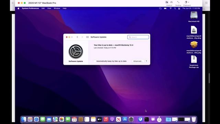Open Notes app in the Dock
Screen dimensions: 220x124
(x=93, y=120)
